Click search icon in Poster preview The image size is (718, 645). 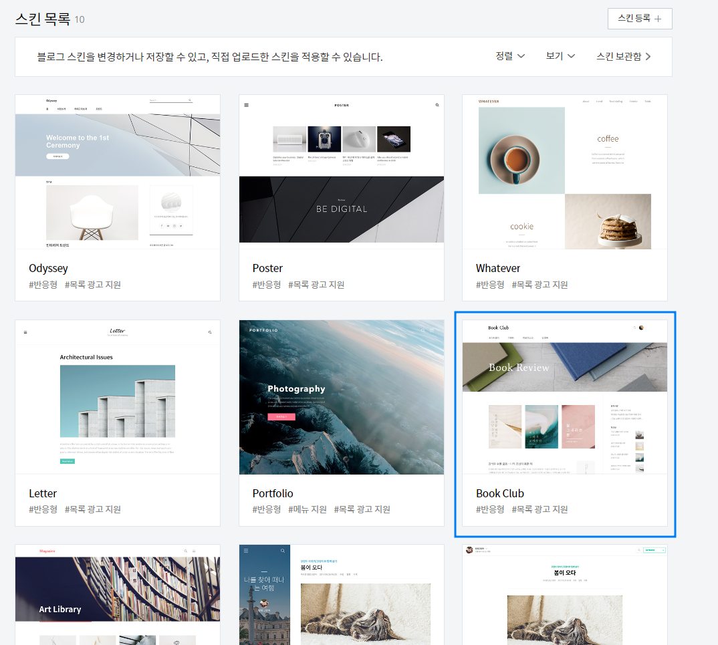437,106
